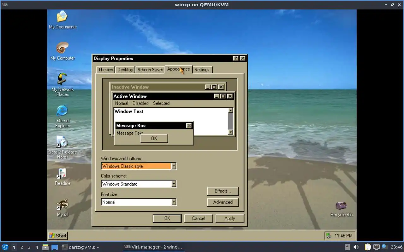This screenshot has height=252, width=404.
Task: Click the preview window scrollbar up arrow
Action: coord(231,110)
